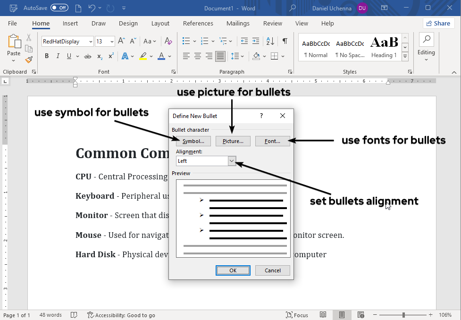Select the Format Painter tool
This screenshot has height=320, width=461.
(28, 59)
